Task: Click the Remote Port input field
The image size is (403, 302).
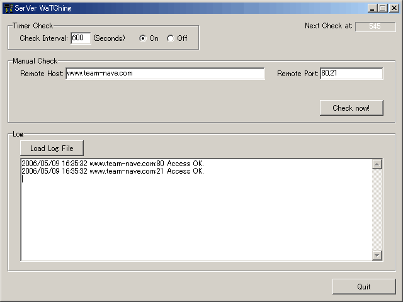Action: coord(351,74)
